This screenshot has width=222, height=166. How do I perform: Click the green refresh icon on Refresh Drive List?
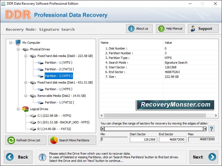tap(11, 140)
